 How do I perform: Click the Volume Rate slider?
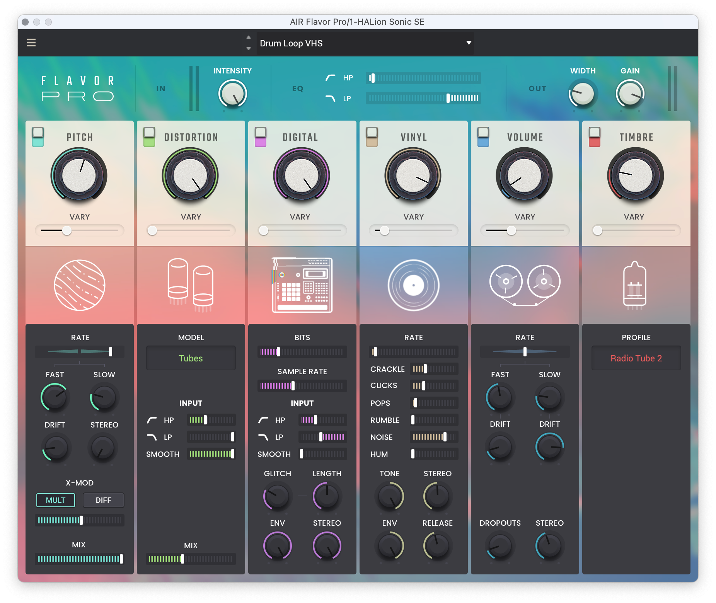click(x=525, y=352)
